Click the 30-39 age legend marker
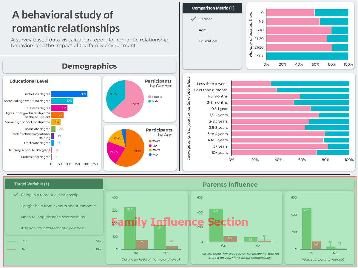 [150, 150]
